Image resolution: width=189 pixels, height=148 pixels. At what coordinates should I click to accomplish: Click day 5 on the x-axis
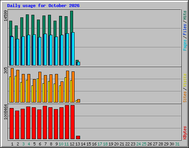(x=34, y=144)
